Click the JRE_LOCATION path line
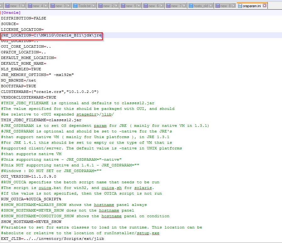 coord(52,35)
